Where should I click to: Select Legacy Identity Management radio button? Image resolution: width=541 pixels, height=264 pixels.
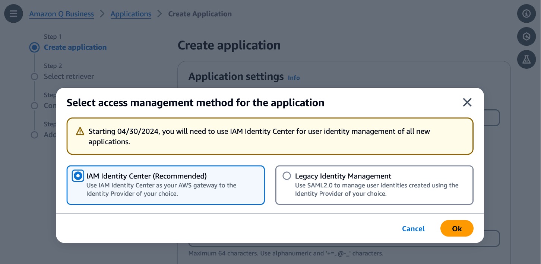coord(287,176)
